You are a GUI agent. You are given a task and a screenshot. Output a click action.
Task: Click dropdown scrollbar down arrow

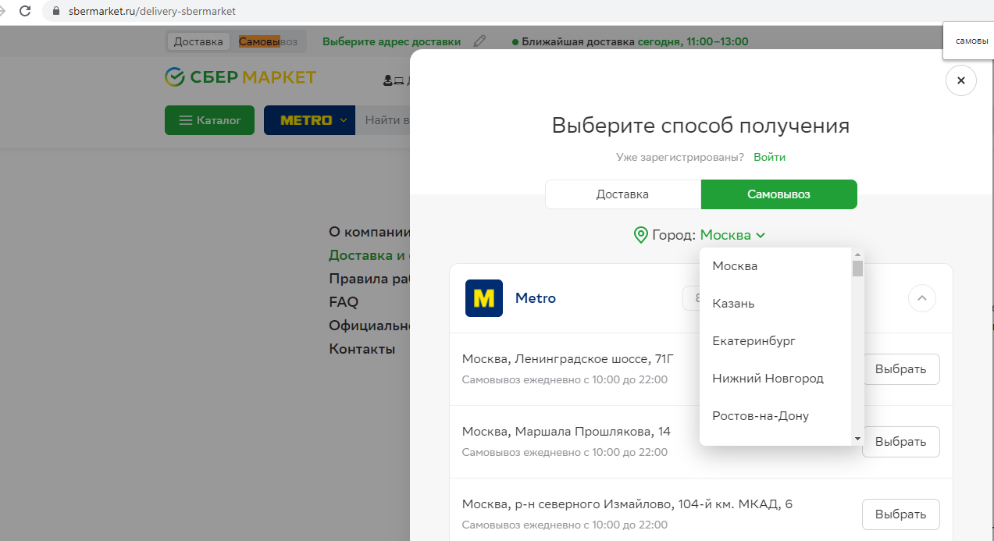click(857, 439)
